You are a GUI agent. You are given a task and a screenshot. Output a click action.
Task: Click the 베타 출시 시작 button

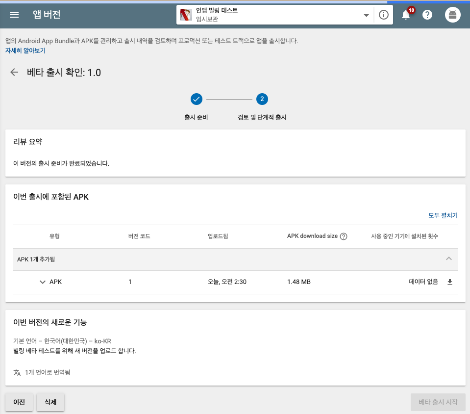tap(438, 402)
